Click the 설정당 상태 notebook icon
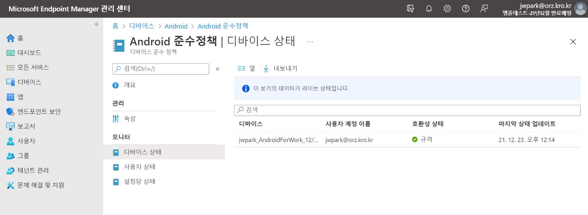The image size is (588, 215). (x=116, y=182)
